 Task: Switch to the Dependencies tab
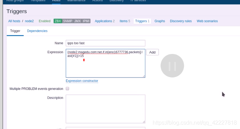pos(37,31)
